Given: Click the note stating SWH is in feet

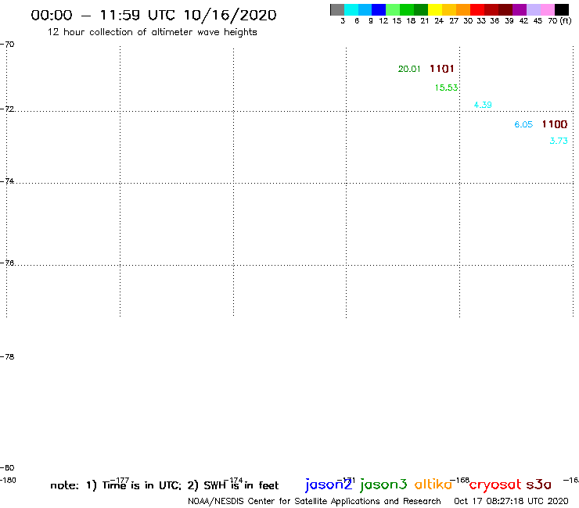Looking at the screenshot, I should pyautogui.click(x=232, y=485).
